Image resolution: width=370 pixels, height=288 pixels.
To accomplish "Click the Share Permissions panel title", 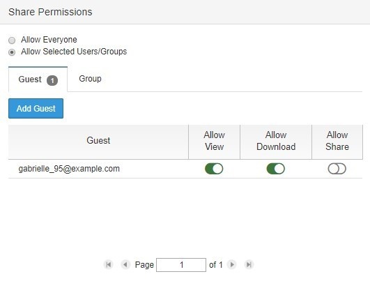I will pyautogui.click(x=50, y=12).
